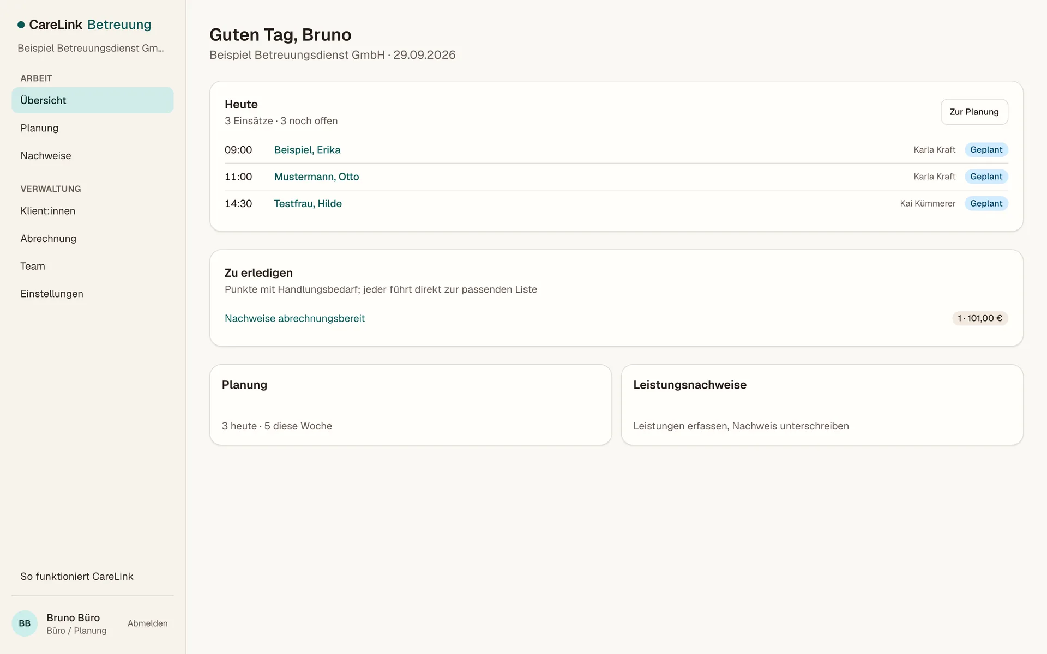The width and height of the screenshot is (1047, 654).
Task: Open the Planung card
Action: coord(411,405)
